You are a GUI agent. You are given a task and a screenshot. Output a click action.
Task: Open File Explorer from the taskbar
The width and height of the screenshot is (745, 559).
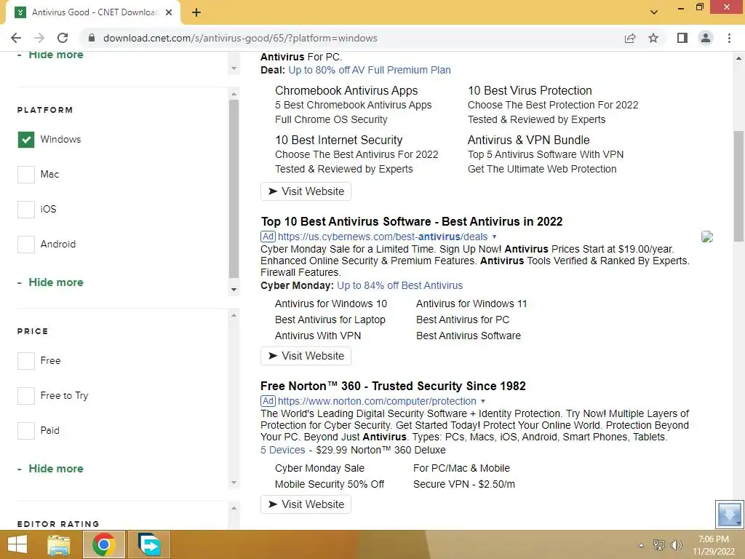point(59,544)
